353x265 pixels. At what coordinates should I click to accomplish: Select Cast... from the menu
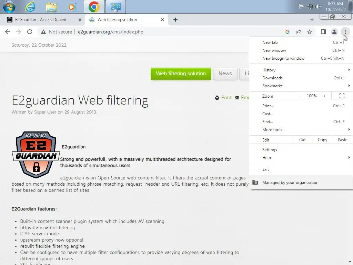pyautogui.click(x=301, y=114)
